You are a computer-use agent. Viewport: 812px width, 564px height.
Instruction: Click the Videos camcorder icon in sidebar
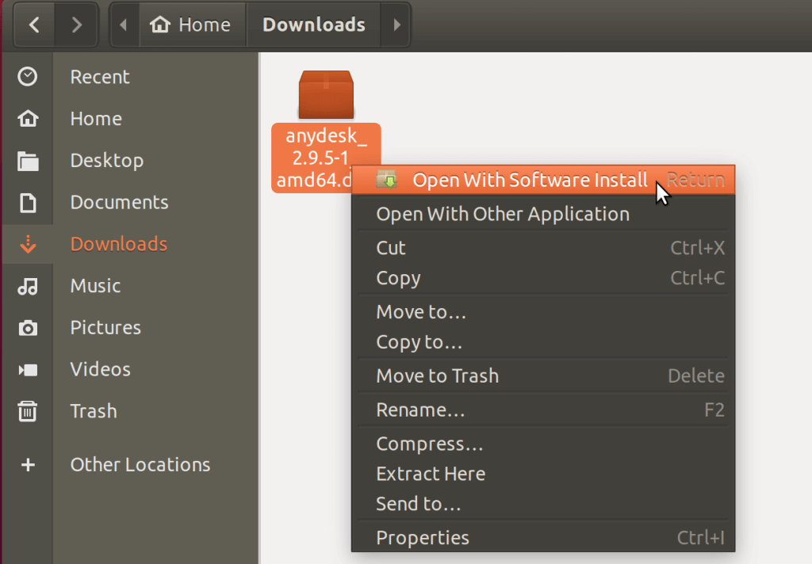click(28, 370)
